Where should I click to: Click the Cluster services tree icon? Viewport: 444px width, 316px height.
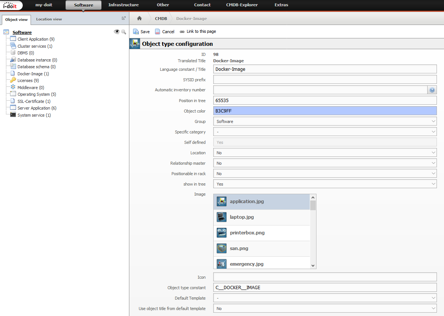(x=13, y=46)
